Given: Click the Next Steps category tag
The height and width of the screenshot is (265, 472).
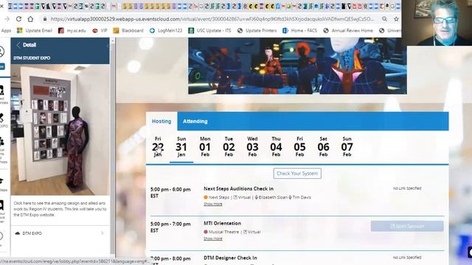Looking at the screenshot, I should click(x=216, y=197).
